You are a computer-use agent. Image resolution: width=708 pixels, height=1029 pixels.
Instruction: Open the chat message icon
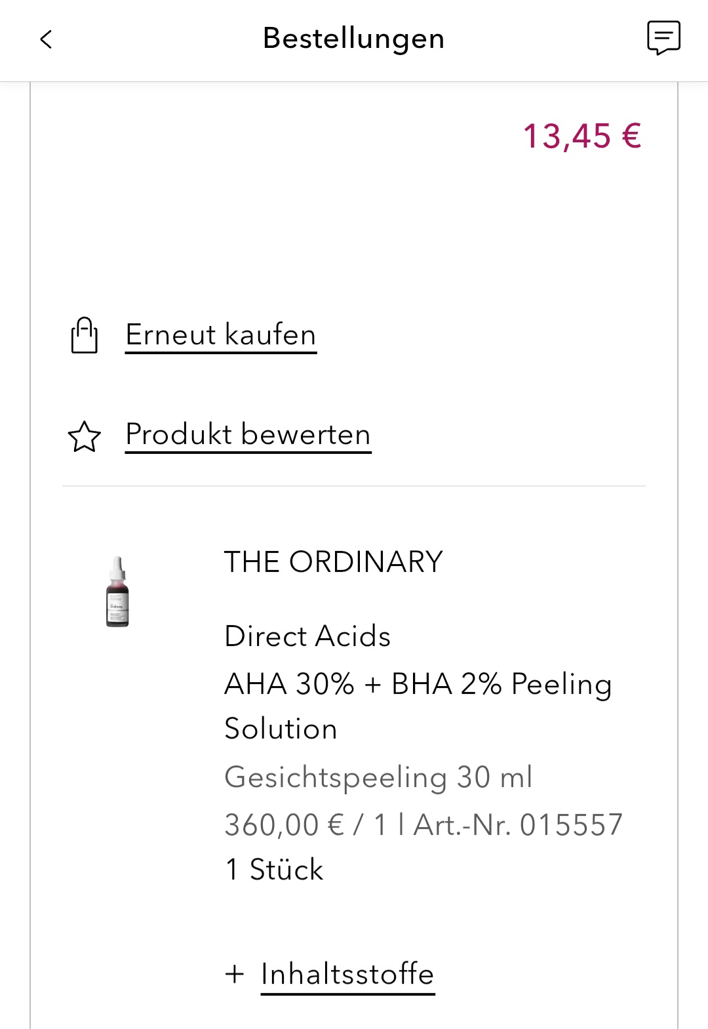pyautogui.click(x=663, y=38)
